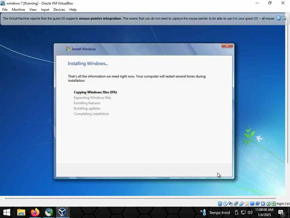This screenshot has height=218, width=290.
Task: Click the safely remove USB tray icon
Action: 236,212
